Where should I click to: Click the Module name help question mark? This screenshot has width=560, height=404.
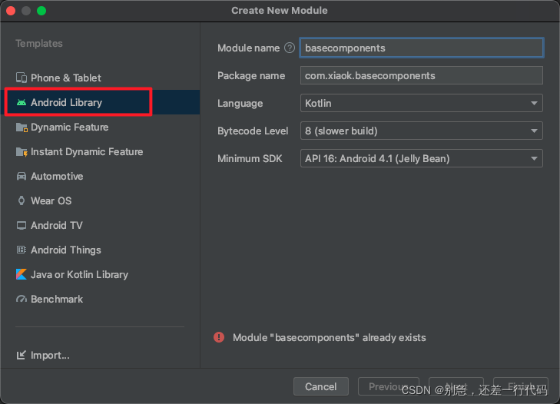coord(290,48)
